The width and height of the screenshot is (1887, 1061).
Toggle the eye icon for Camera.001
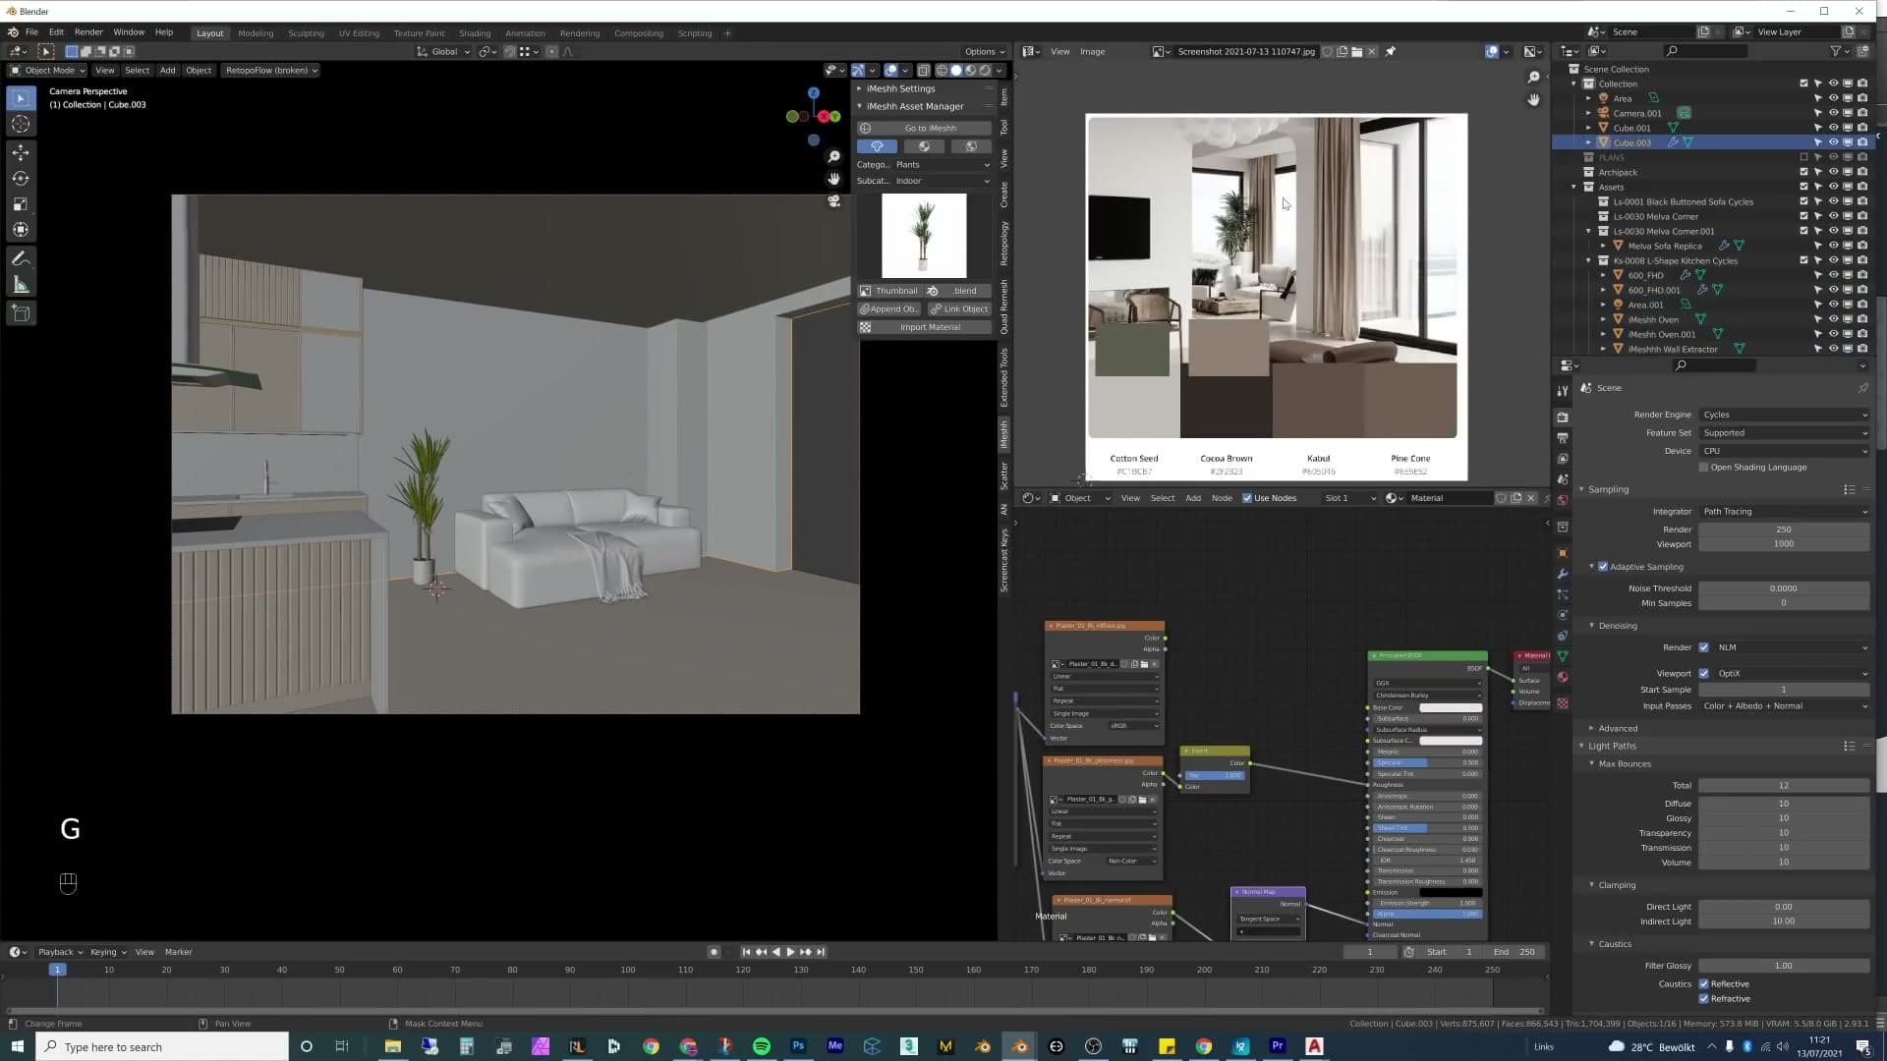(x=1833, y=113)
